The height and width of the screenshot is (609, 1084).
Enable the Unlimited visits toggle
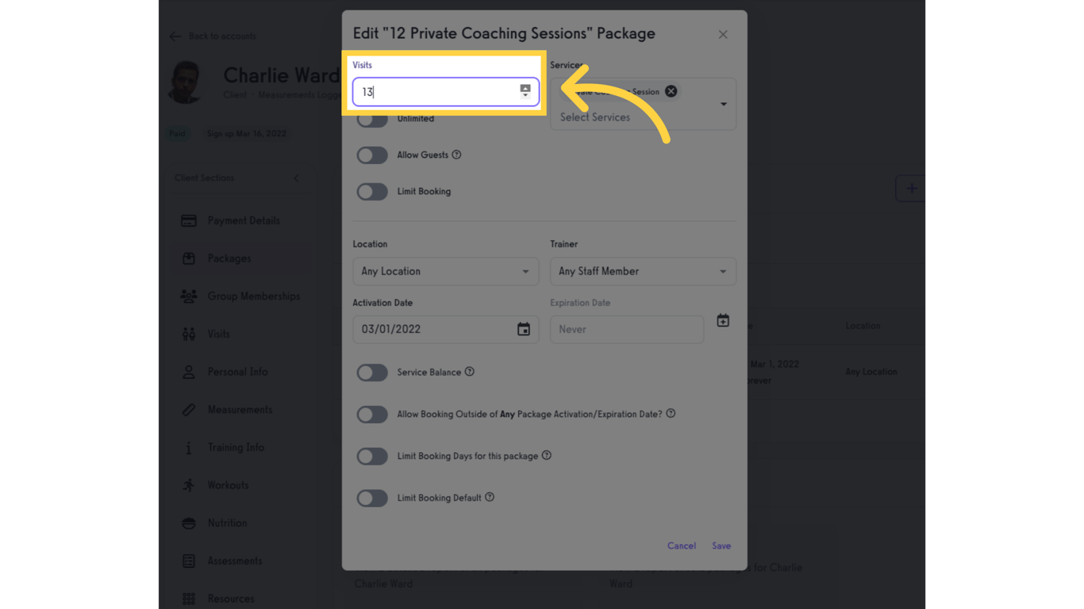[x=372, y=120]
